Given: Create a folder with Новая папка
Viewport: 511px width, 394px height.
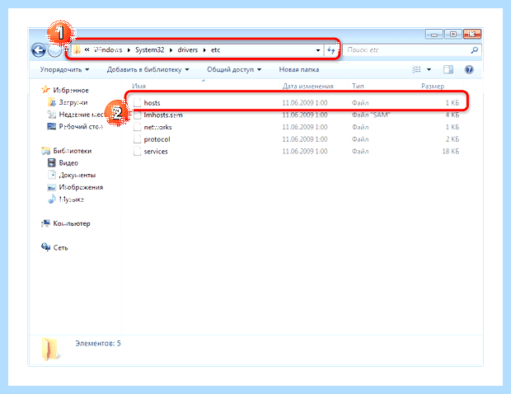Looking at the screenshot, I should pos(299,69).
